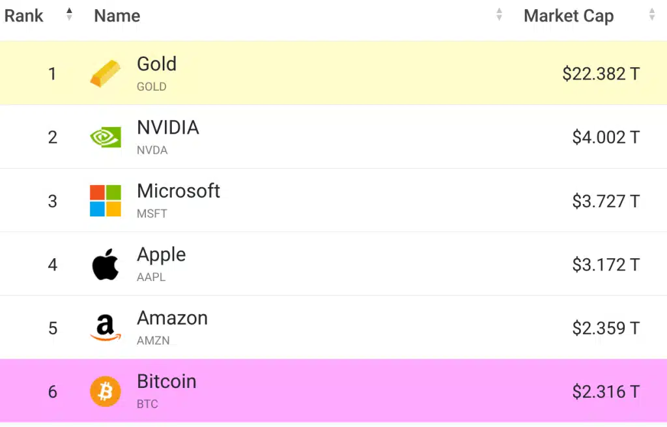The width and height of the screenshot is (667, 427).
Task: Select the Apple logo icon
Action: pos(105,263)
